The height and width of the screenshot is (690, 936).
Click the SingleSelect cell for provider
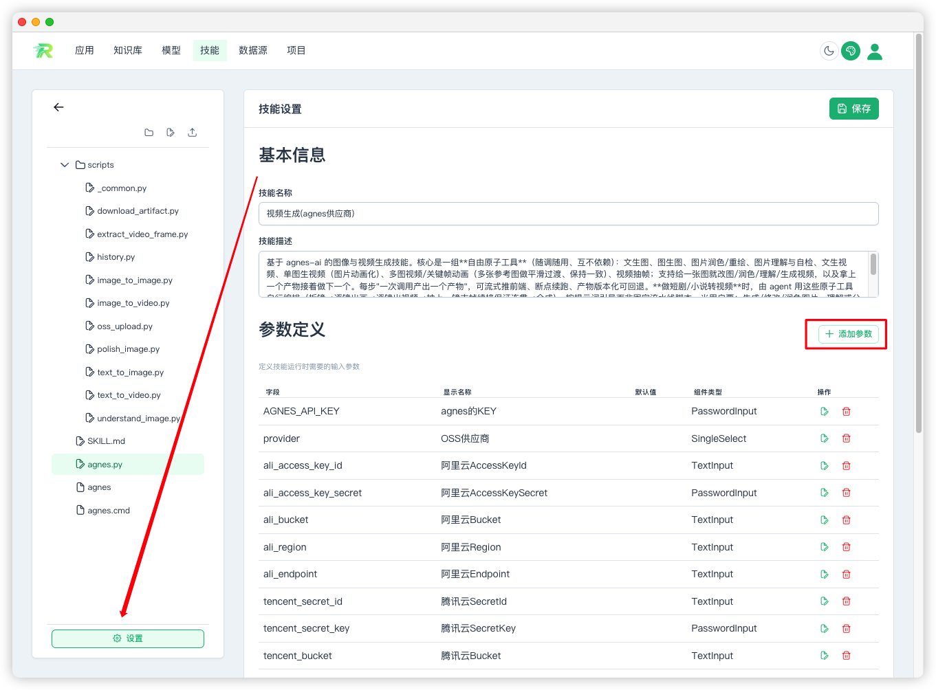(x=719, y=438)
